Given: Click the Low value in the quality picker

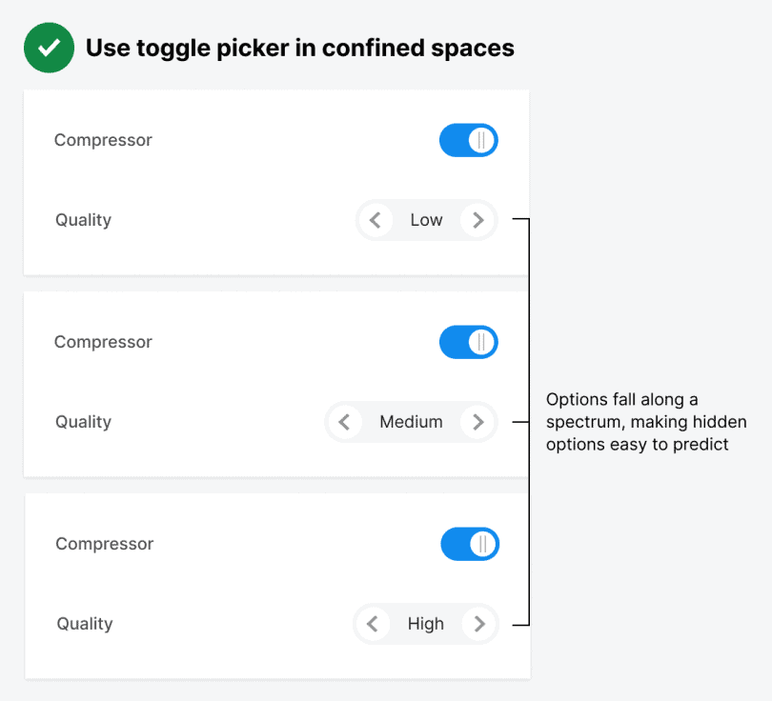Looking at the screenshot, I should (x=426, y=221).
